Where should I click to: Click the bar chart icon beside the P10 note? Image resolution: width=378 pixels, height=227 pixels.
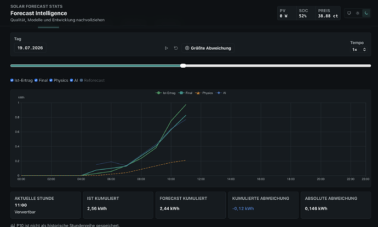[x=13, y=225]
